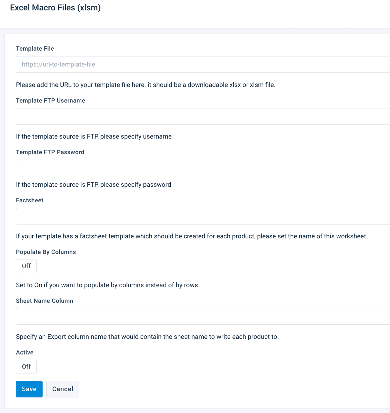Click the downloadable xlsx or xlsm help text
Viewport: 390px width, 413px height.
tap(145, 85)
